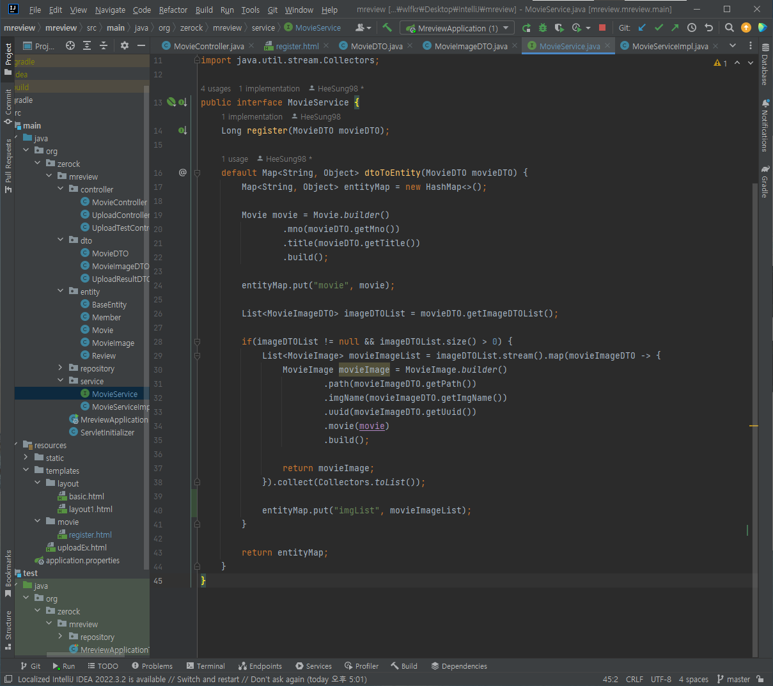Open the Tools menu
This screenshot has height=686, width=773.
coord(251,10)
